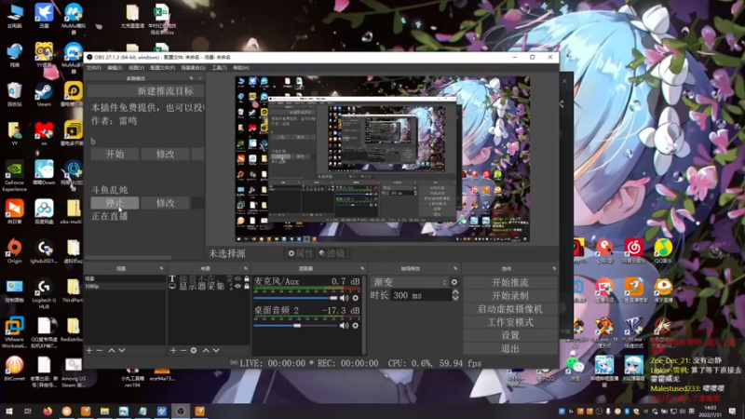745x419 pixels.
Task: Pop out the 场景 dock panel
Action: pyautogui.click(x=161, y=268)
